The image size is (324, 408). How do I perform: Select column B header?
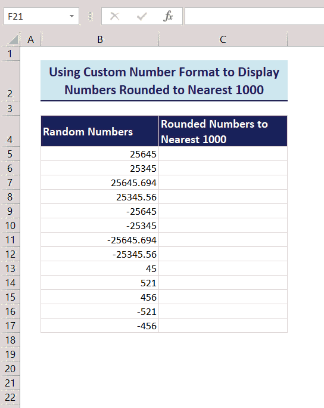100,39
